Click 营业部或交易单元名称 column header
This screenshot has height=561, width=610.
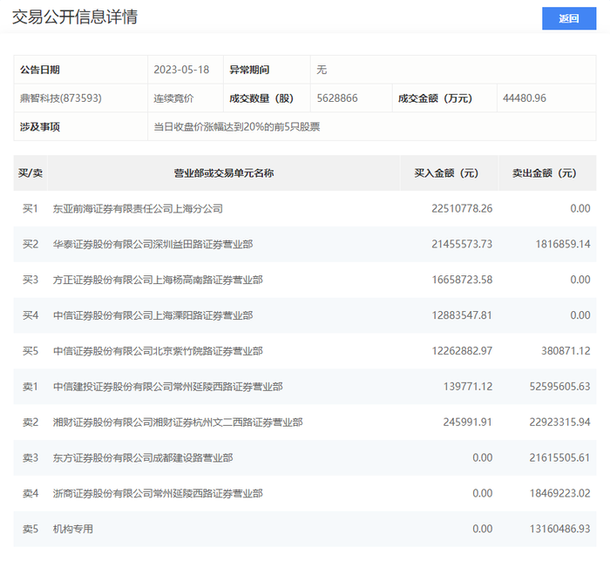(224, 173)
